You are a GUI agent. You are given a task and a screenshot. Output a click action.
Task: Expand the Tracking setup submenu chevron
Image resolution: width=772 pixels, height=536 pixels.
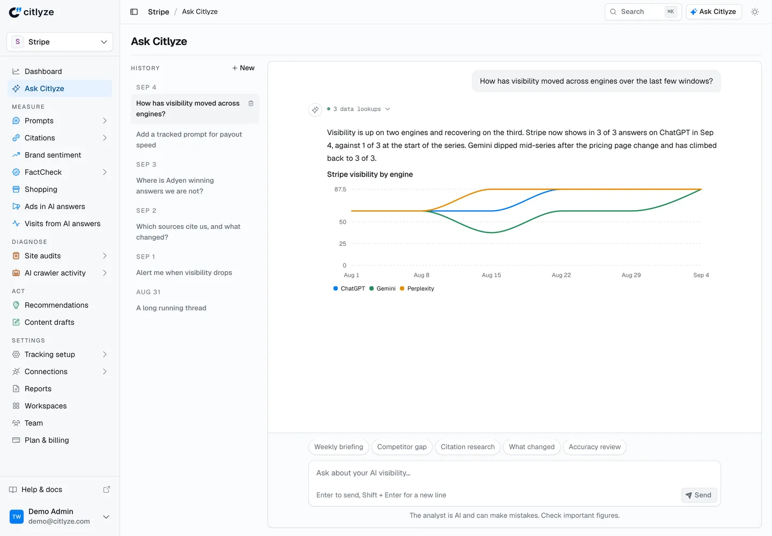click(x=105, y=354)
